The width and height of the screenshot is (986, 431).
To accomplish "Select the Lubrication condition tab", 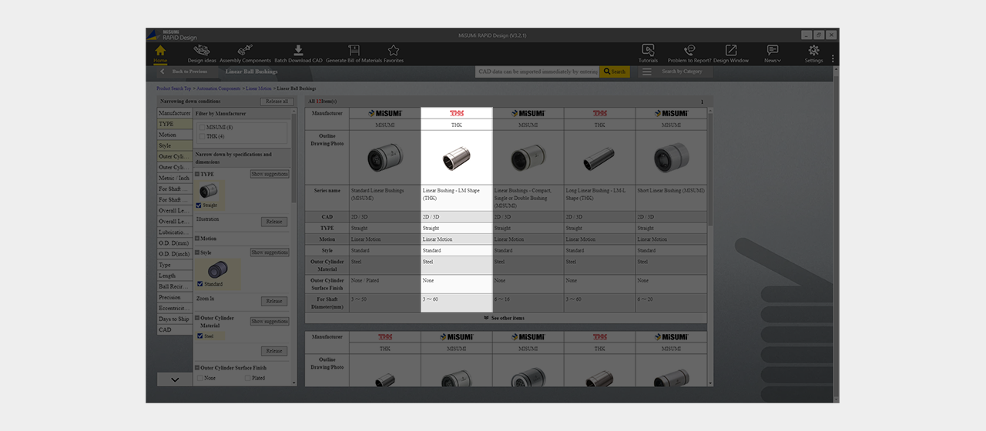I will [175, 232].
